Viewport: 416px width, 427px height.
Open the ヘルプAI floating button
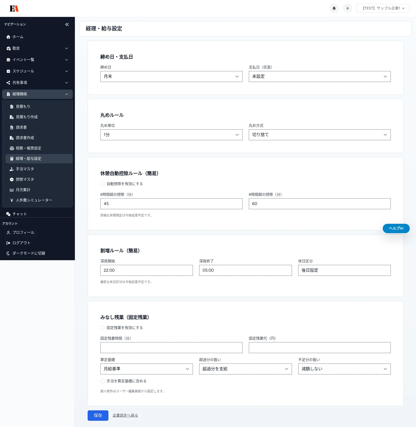point(396,228)
